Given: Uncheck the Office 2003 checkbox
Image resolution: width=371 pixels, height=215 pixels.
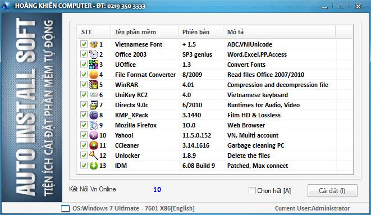Looking at the screenshot, I should pyautogui.click(x=84, y=54).
